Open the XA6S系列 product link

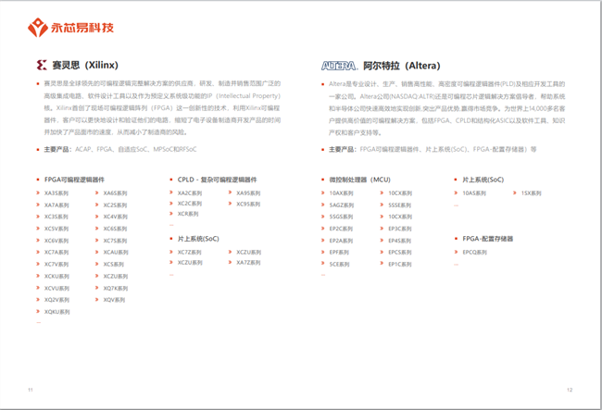click(x=115, y=193)
